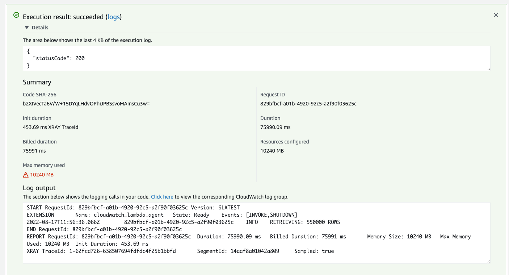Click the RETRIEVING: 550000 ROWS log line
Screen dimensions: 509x275
pyautogui.click(x=183, y=222)
